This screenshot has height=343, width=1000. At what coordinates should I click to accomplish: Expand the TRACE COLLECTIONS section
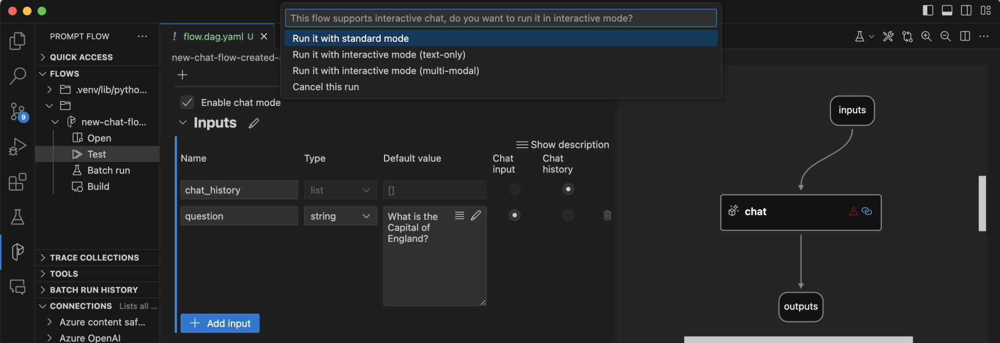pos(94,258)
